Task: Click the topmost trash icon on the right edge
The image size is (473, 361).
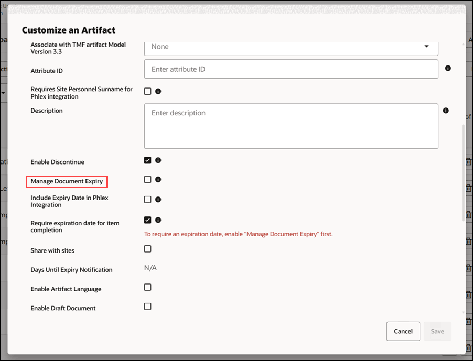Action: point(468,161)
